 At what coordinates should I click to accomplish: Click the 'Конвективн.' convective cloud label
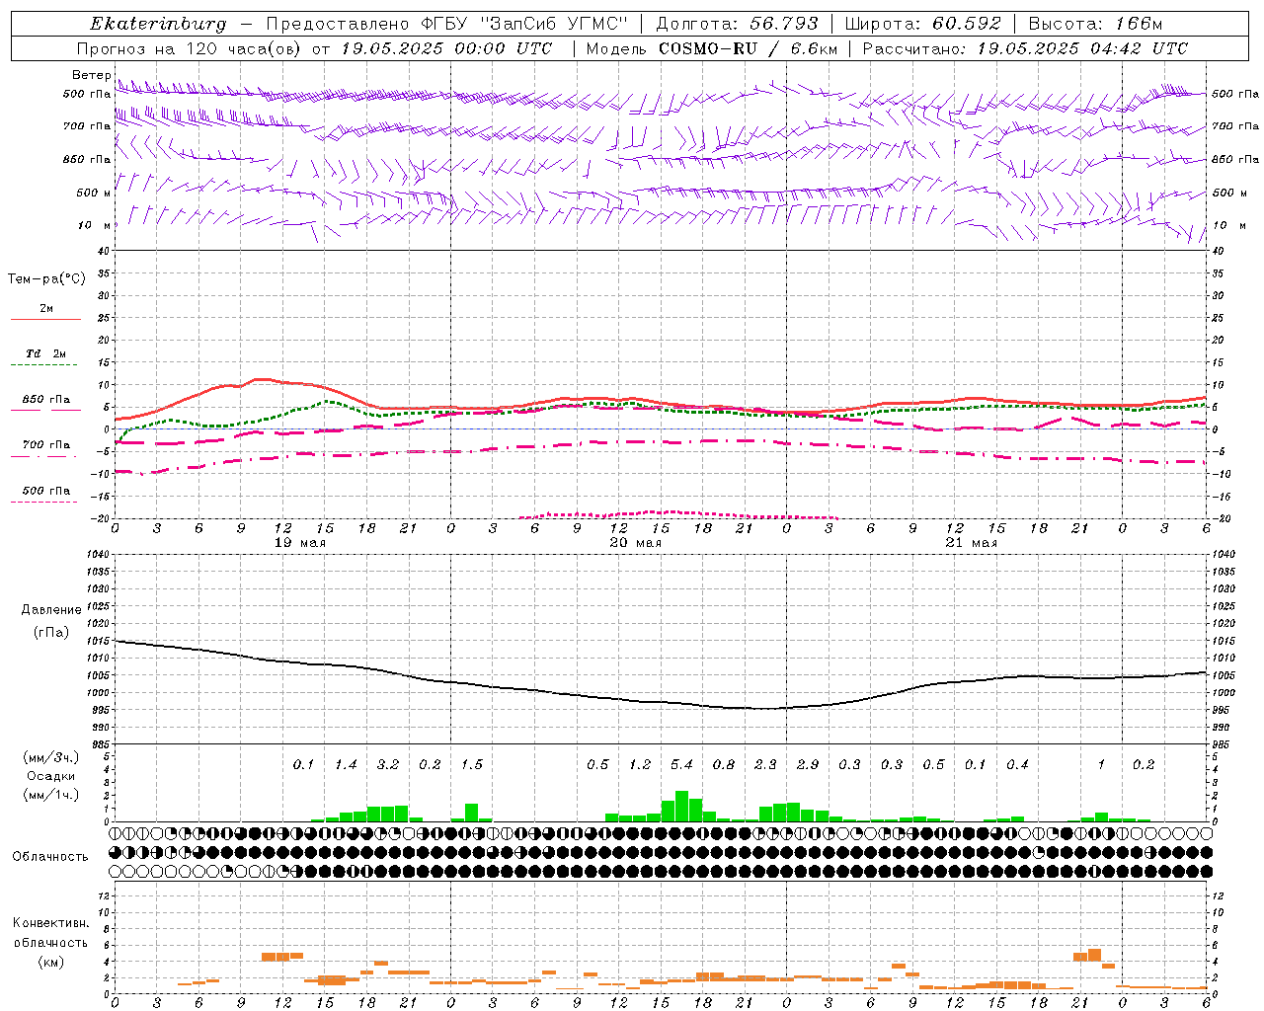coord(51,923)
